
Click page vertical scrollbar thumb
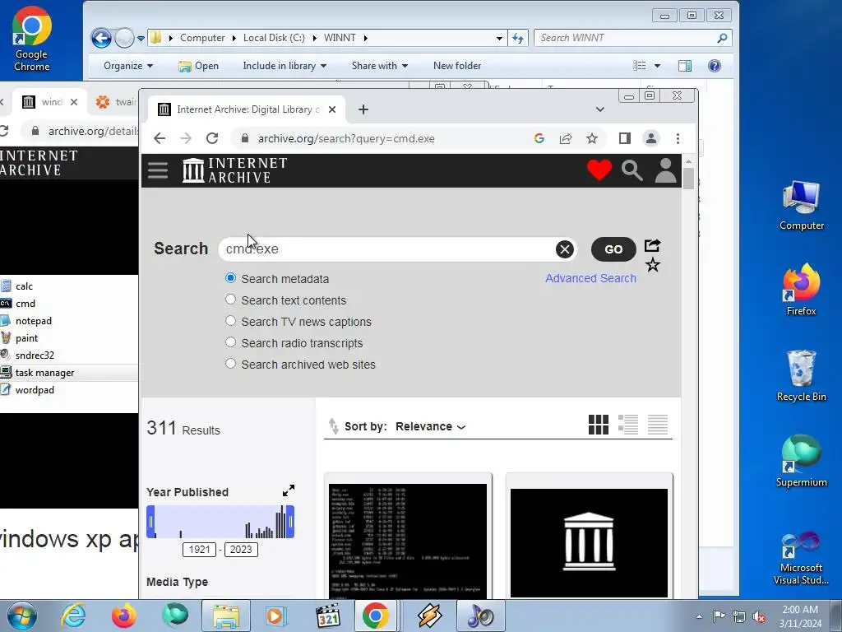tap(688, 179)
